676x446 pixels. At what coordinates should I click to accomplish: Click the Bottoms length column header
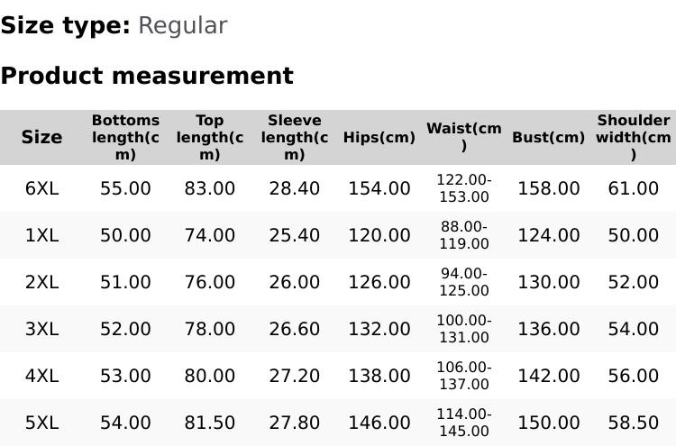[x=125, y=137]
